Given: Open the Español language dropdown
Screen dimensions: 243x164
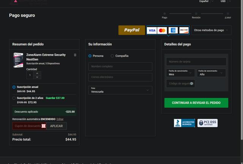Looking at the screenshot, I should (x=206, y=1).
